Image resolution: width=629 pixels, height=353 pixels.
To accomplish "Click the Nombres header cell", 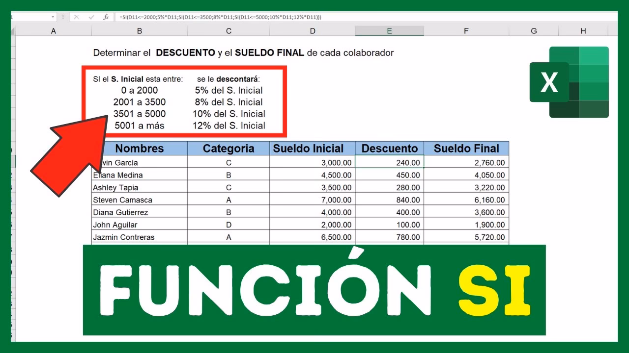I will [139, 149].
